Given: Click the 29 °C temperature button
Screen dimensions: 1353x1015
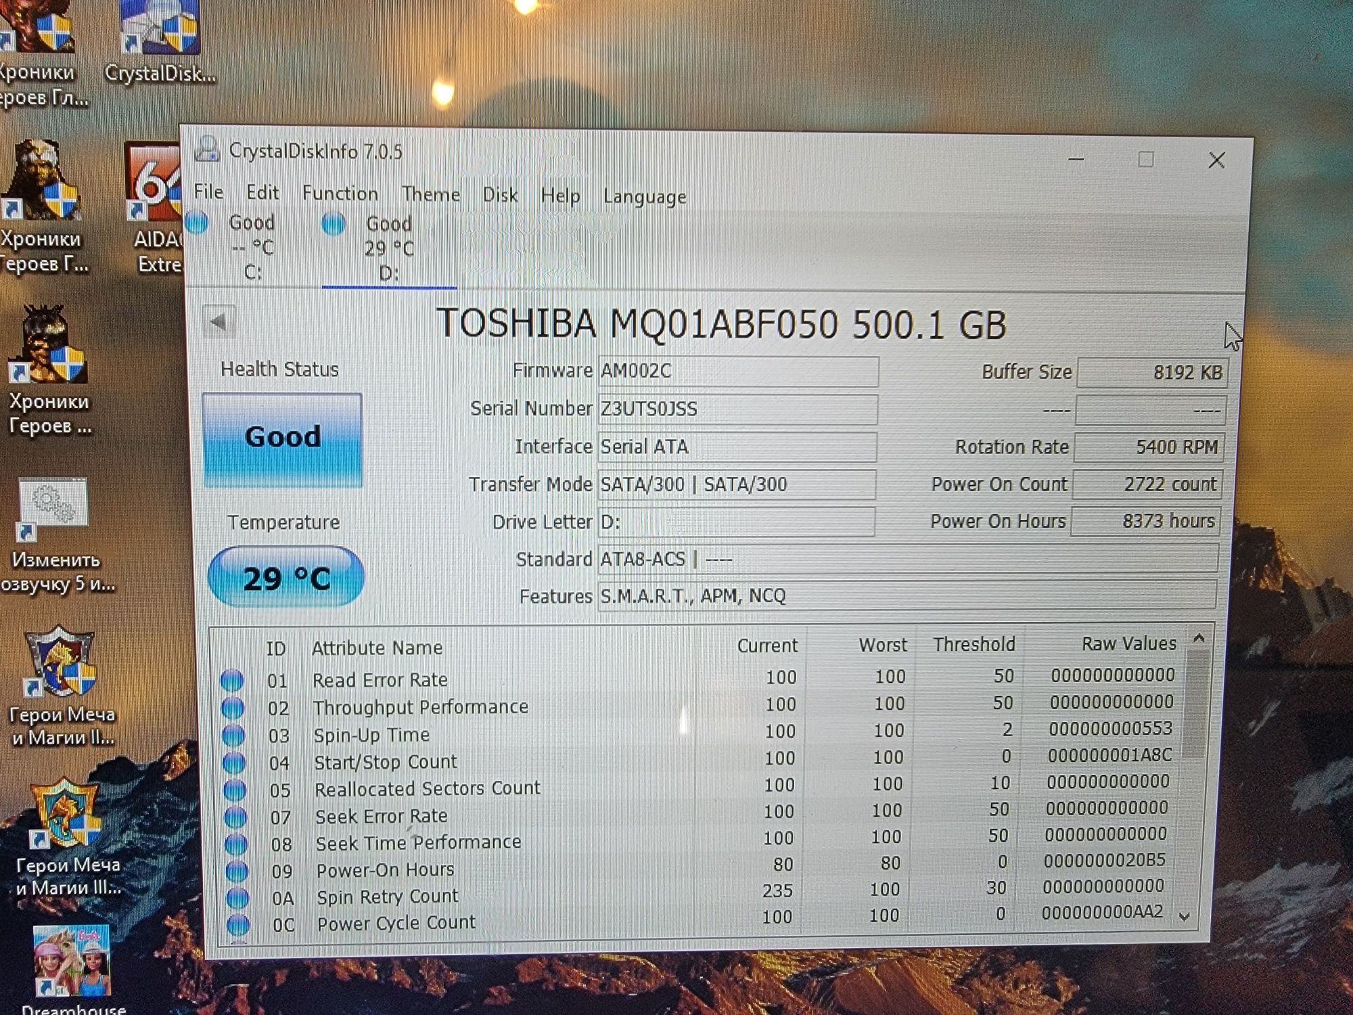Looking at the screenshot, I should click(286, 577).
